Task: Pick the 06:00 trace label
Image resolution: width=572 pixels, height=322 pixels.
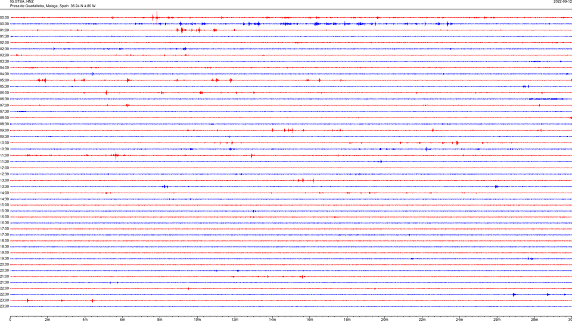Action: tap(5, 93)
